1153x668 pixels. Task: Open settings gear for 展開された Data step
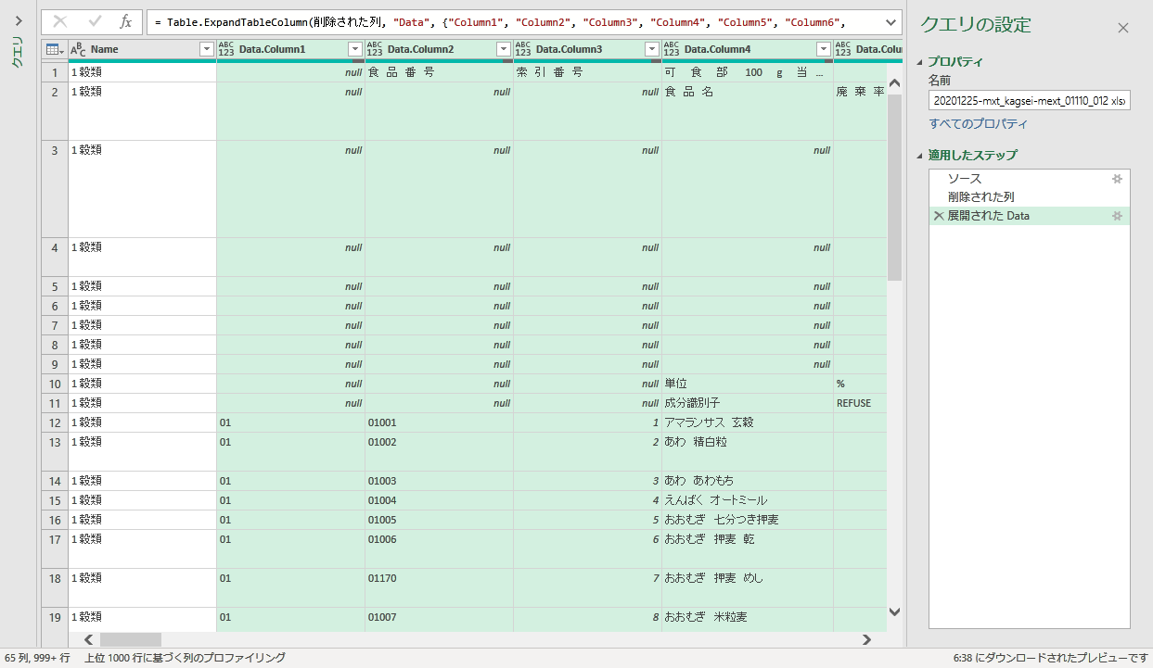1118,216
